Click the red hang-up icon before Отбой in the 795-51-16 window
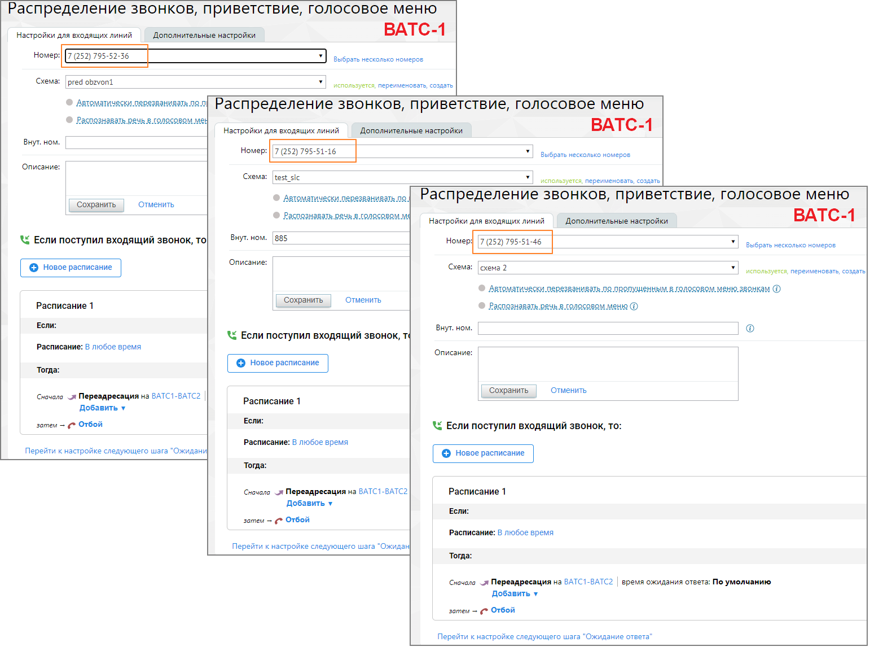Viewport: 883px width, 664px height. click(279, 520)
